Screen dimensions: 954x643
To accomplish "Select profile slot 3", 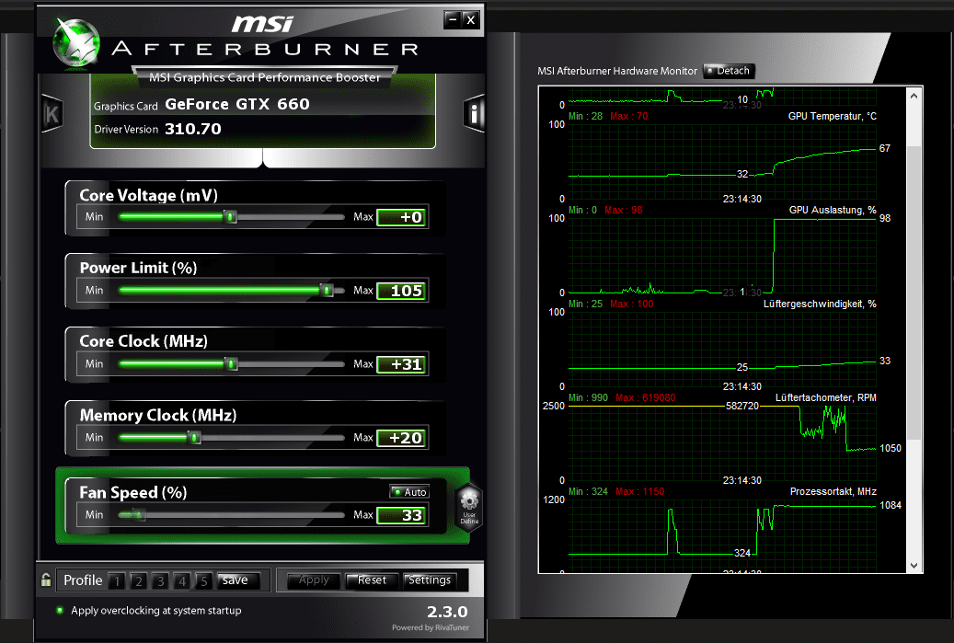I will point(161,581).
